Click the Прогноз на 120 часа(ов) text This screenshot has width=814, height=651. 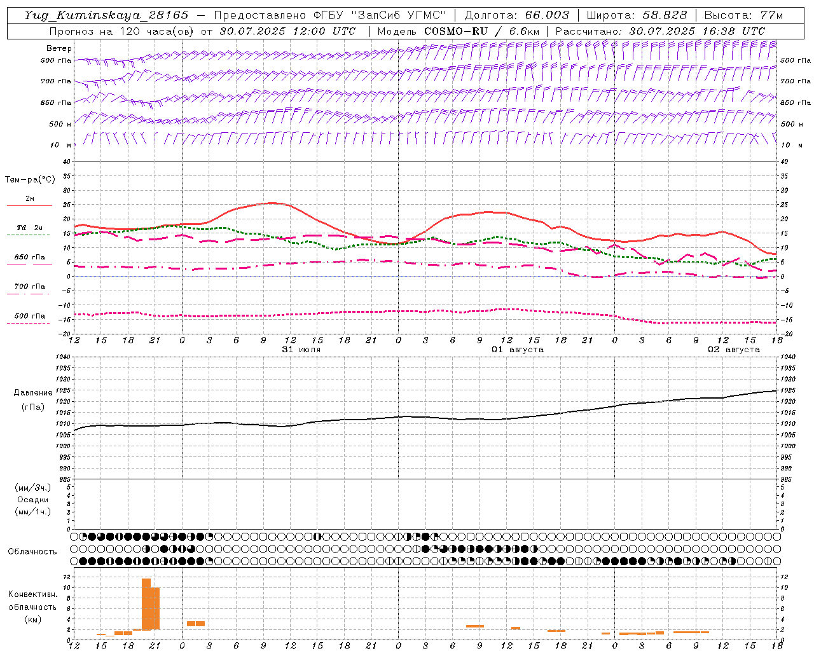121,31
